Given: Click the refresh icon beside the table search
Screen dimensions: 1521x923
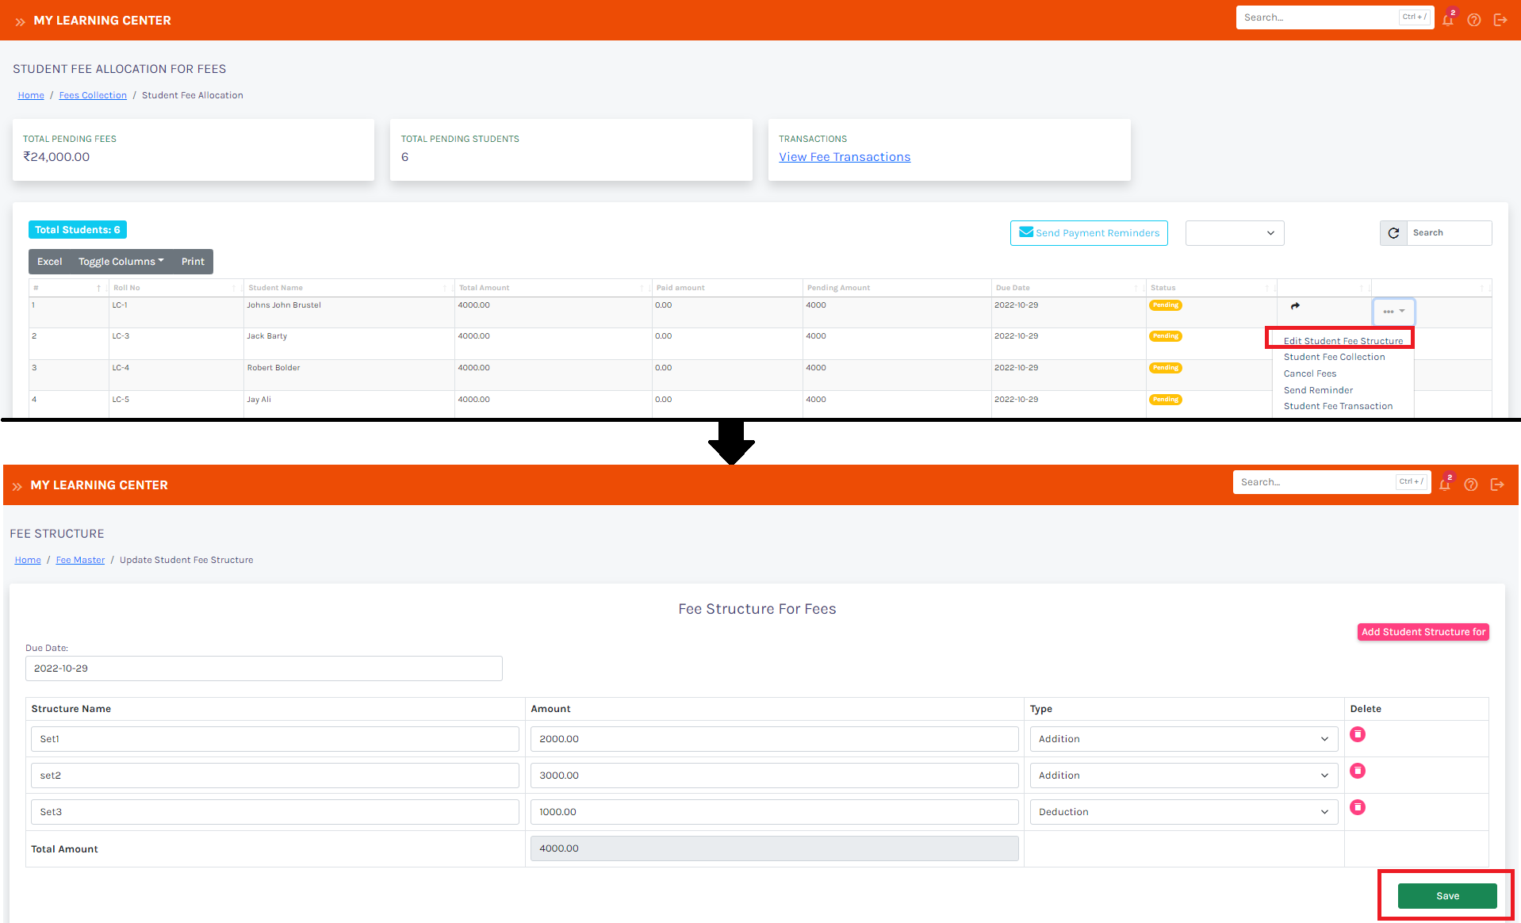Looking at the screenshot, I should click(x=1393, y=233).
